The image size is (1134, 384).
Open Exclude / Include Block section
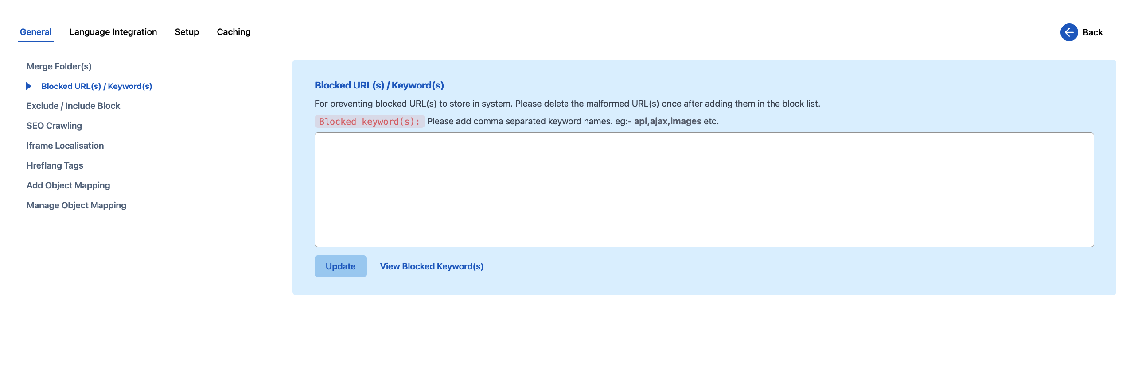(73, 106)
